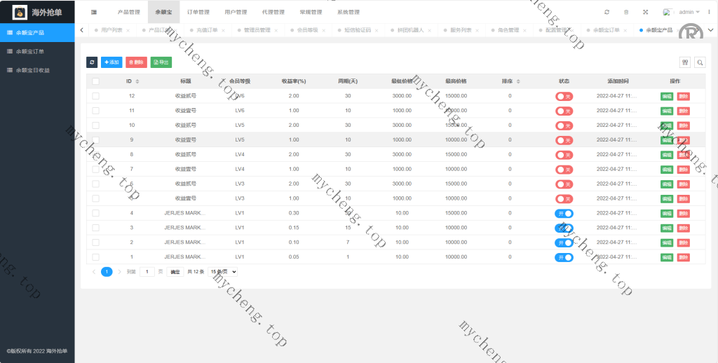Switch to the 余额宝订单 tab
The width and height of the screenshot is (718, 363).
(606, 30)
